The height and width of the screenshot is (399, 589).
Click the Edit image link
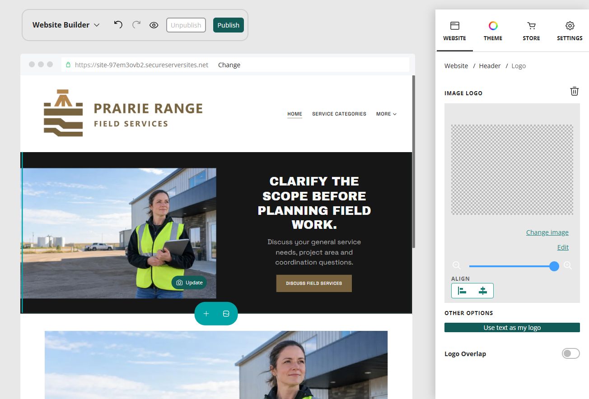pyautogui.click(x=563, y=247)
